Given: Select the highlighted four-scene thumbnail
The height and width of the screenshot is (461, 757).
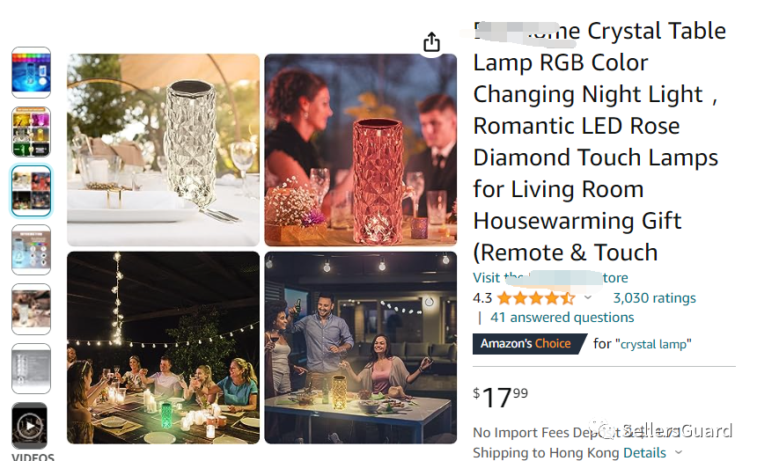Looking at the screenshot, I should pos(32,191).
